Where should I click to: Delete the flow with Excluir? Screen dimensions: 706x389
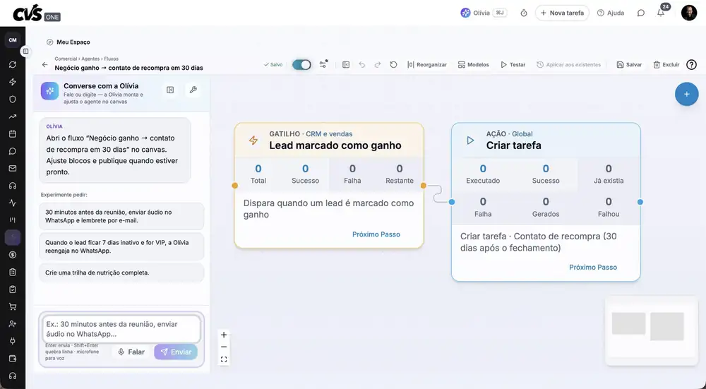pyautogui.click(x=666, y=65)
